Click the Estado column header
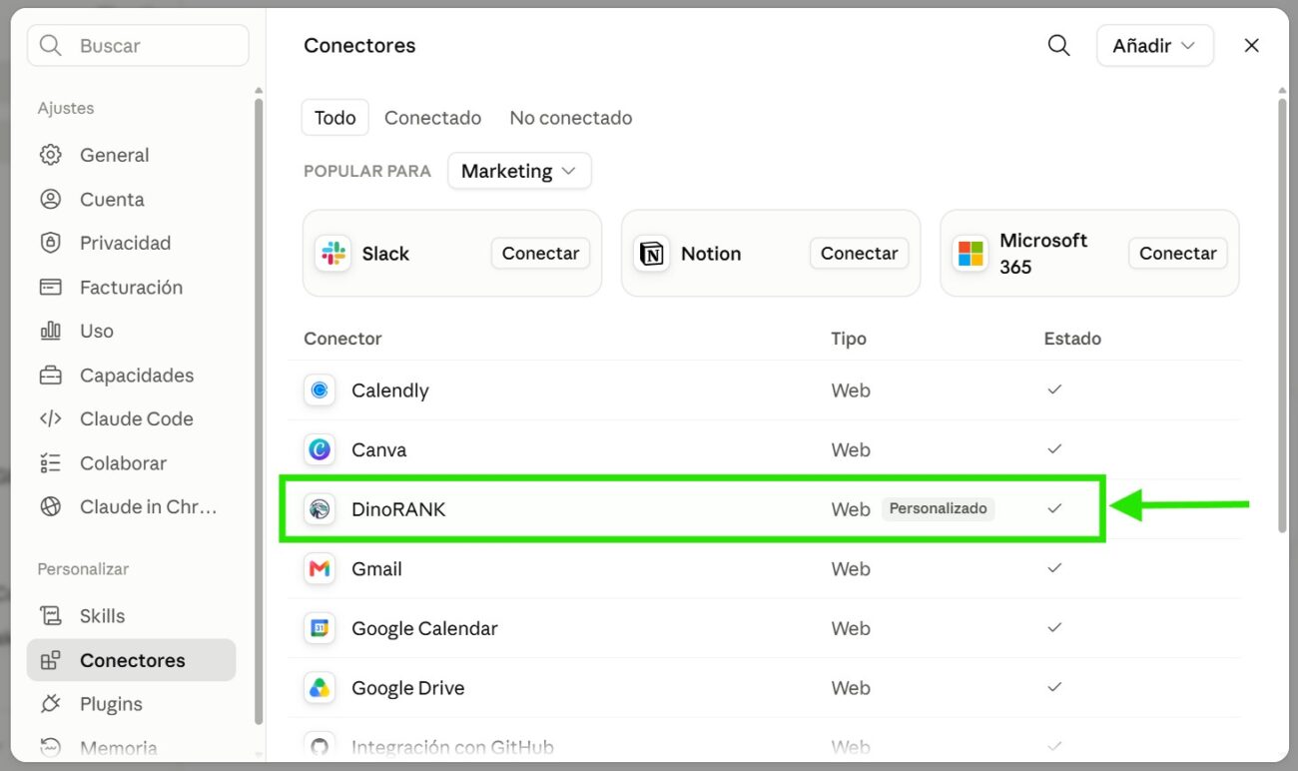 click(x=1072, y=339)
